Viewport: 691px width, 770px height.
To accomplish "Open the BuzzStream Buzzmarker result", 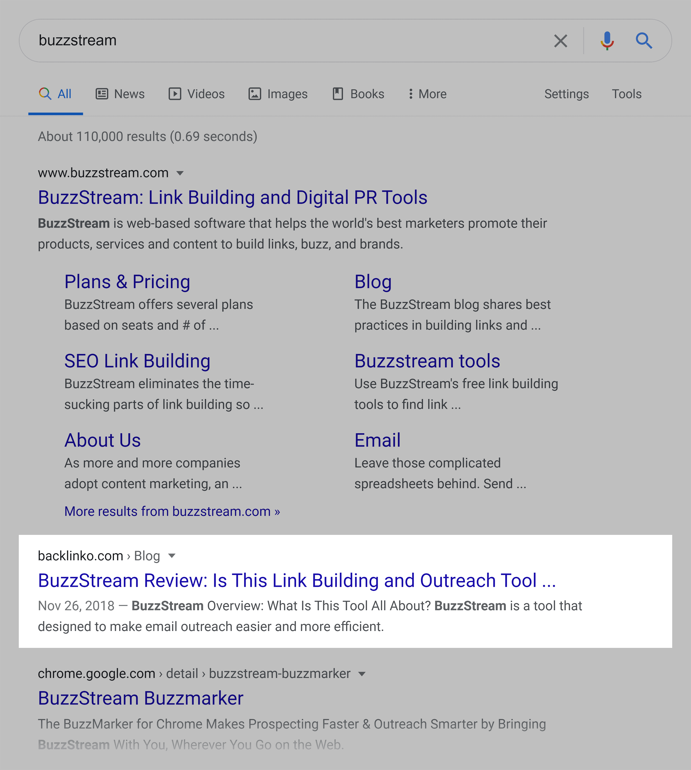I will [x=140, y=698].
